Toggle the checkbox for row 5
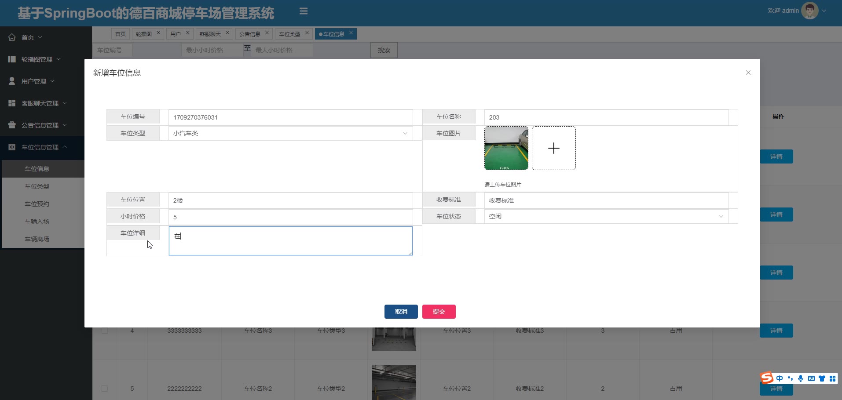 coord(105,389)
